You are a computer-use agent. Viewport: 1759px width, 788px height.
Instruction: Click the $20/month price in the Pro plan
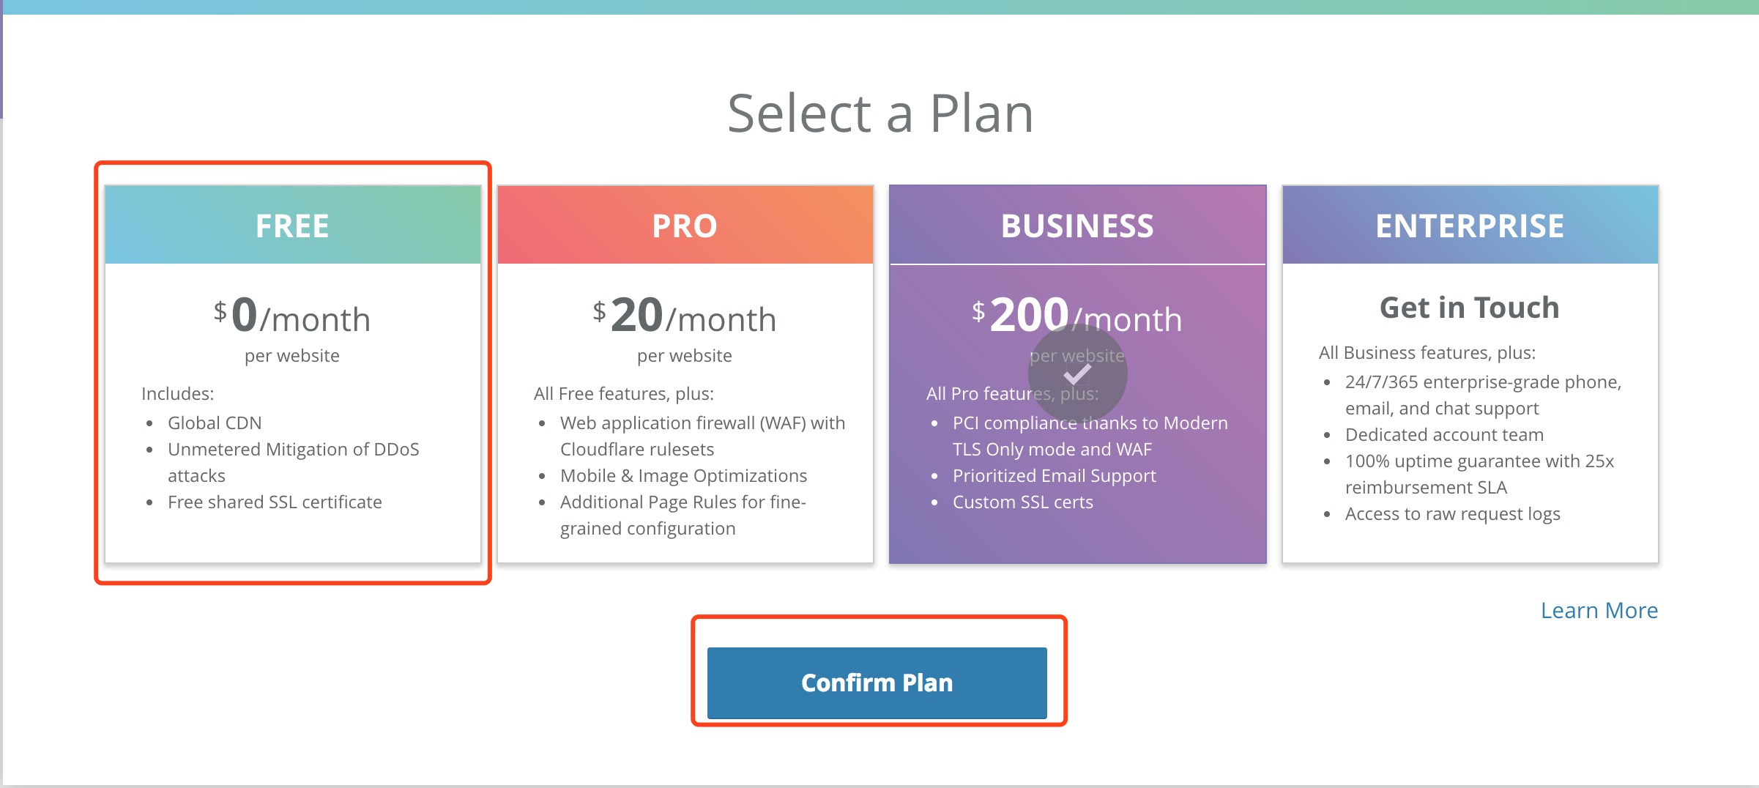[x=685, y=316]
